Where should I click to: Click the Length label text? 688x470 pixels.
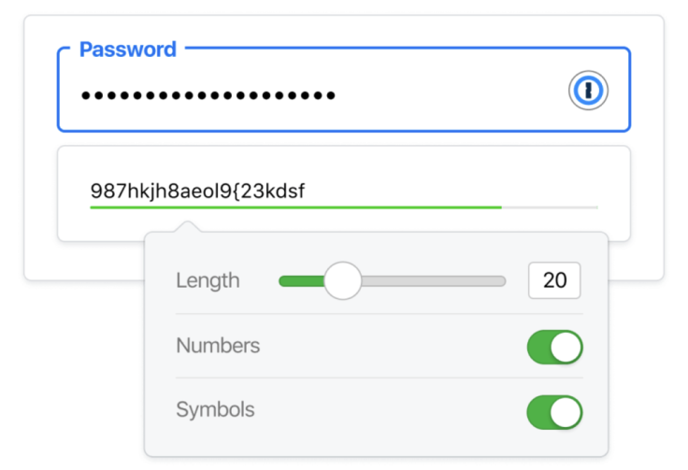point(208,280)
